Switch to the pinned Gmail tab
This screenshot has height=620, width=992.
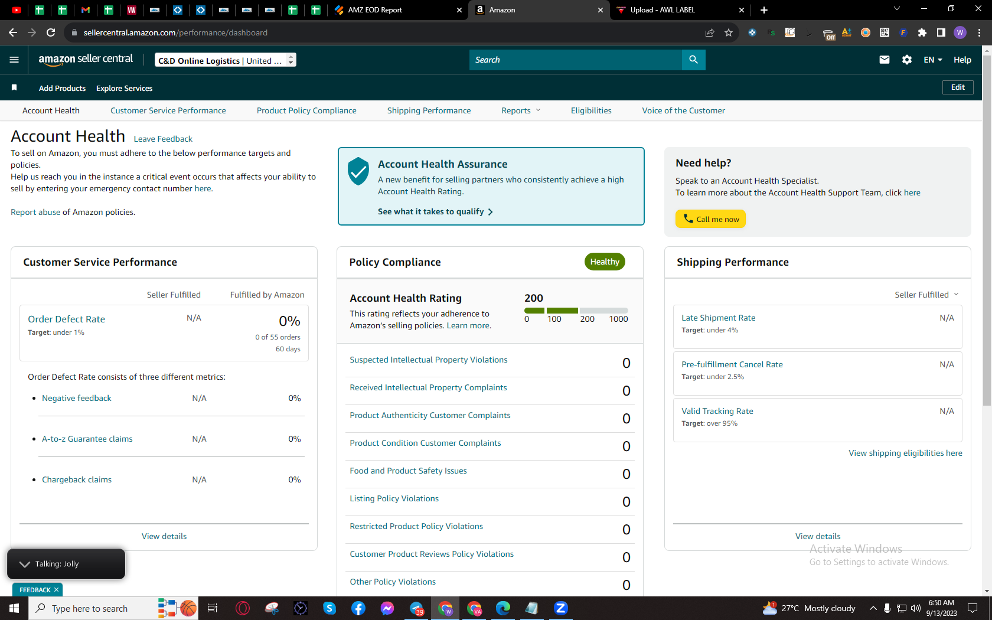tap(86, 10)
